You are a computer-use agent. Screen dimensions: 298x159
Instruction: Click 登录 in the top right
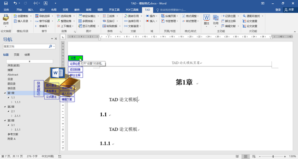[x=278, y=10]
